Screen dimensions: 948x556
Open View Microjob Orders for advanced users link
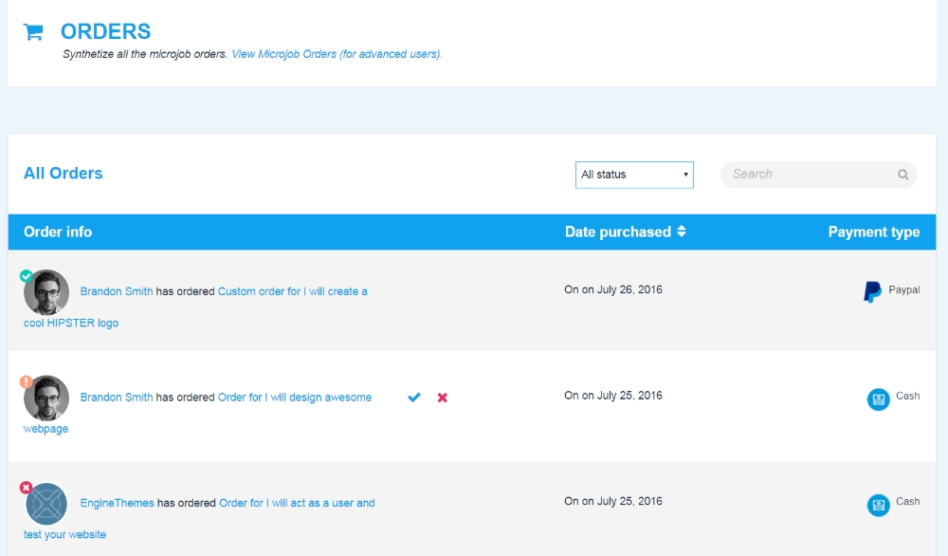click(x=337, y=54)
